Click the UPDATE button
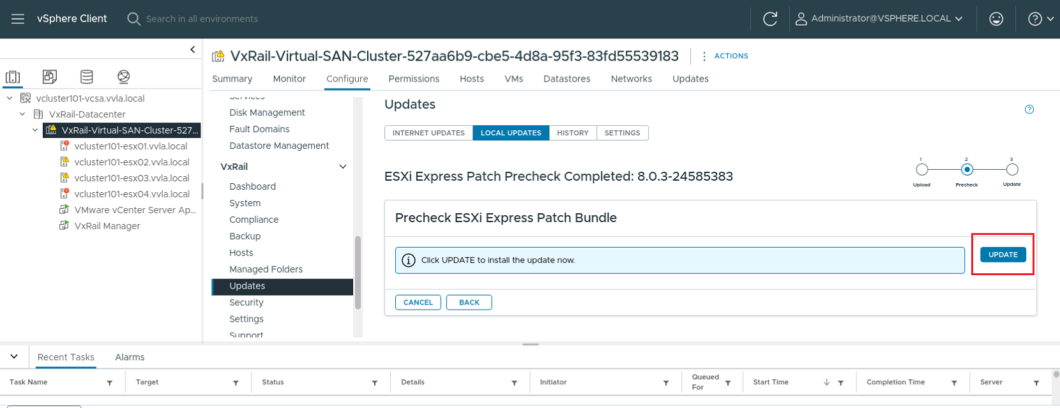 [1003, 255]
